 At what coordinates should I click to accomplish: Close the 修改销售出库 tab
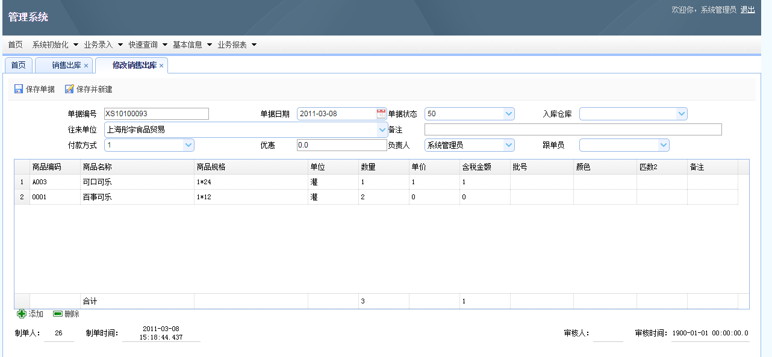pyautogui.click(x=161, y=66)
